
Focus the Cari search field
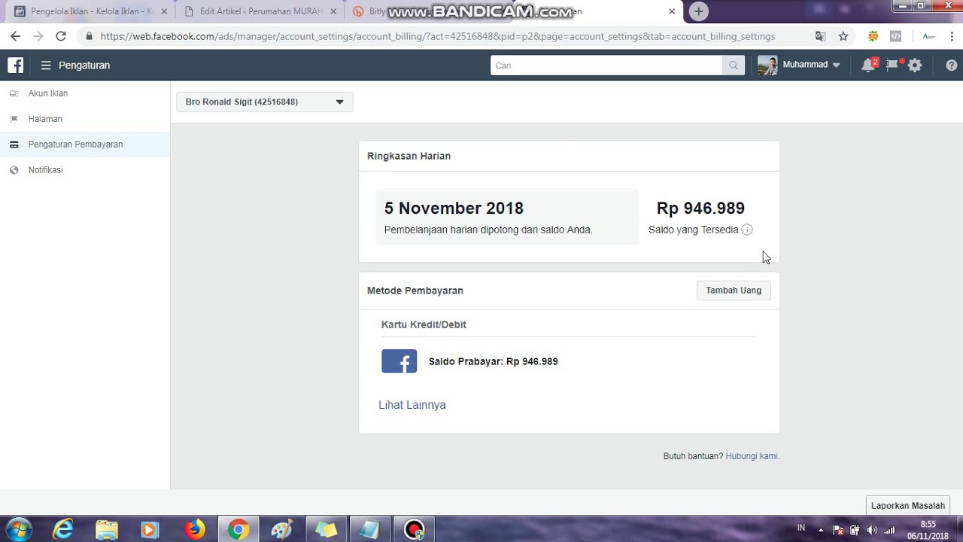[x=606, y=65]
